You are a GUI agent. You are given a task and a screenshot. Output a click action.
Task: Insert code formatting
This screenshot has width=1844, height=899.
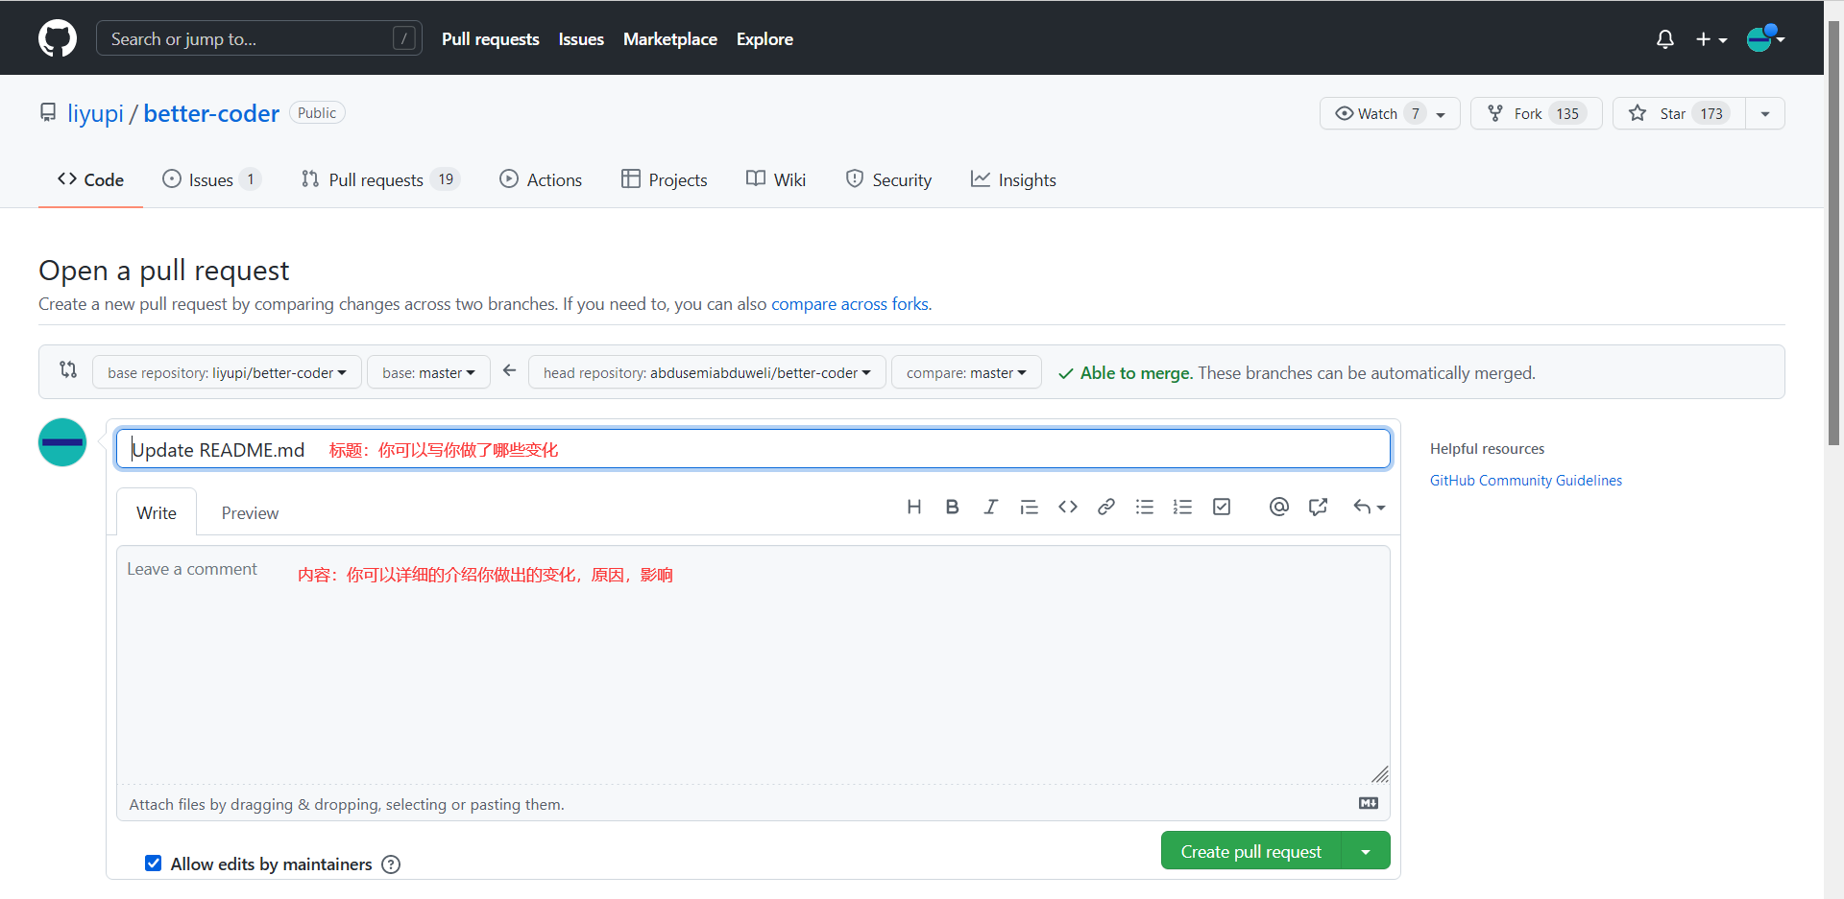[x=1068, y=507]
